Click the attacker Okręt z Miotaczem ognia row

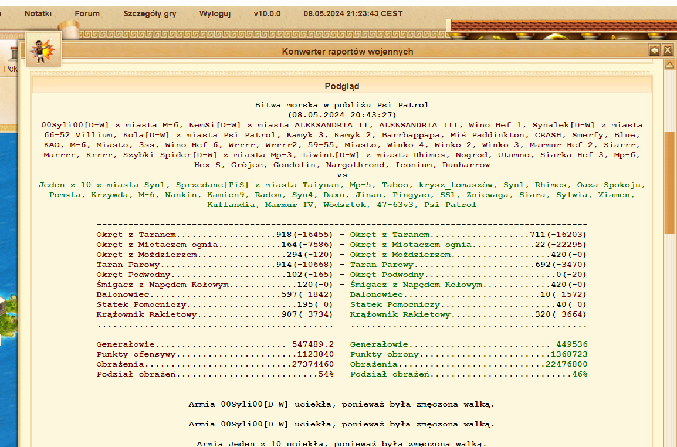(x=215, y=245)
